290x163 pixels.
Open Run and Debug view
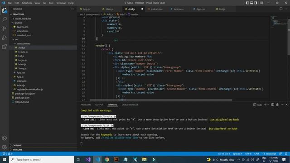[x=5, y=37]
